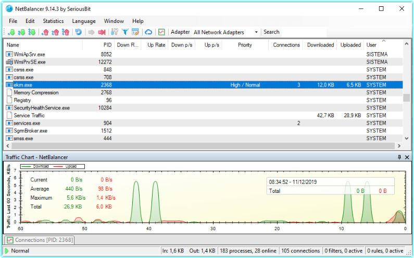The height and width of the screenshot is (258, 414).
Task: Click the red block traffic arrow icon
Action: [x=102, y=32]
